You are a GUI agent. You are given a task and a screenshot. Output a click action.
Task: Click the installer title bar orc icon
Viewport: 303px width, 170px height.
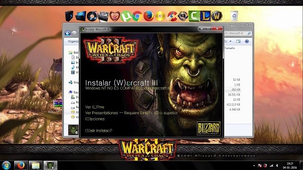click(82, 29)
